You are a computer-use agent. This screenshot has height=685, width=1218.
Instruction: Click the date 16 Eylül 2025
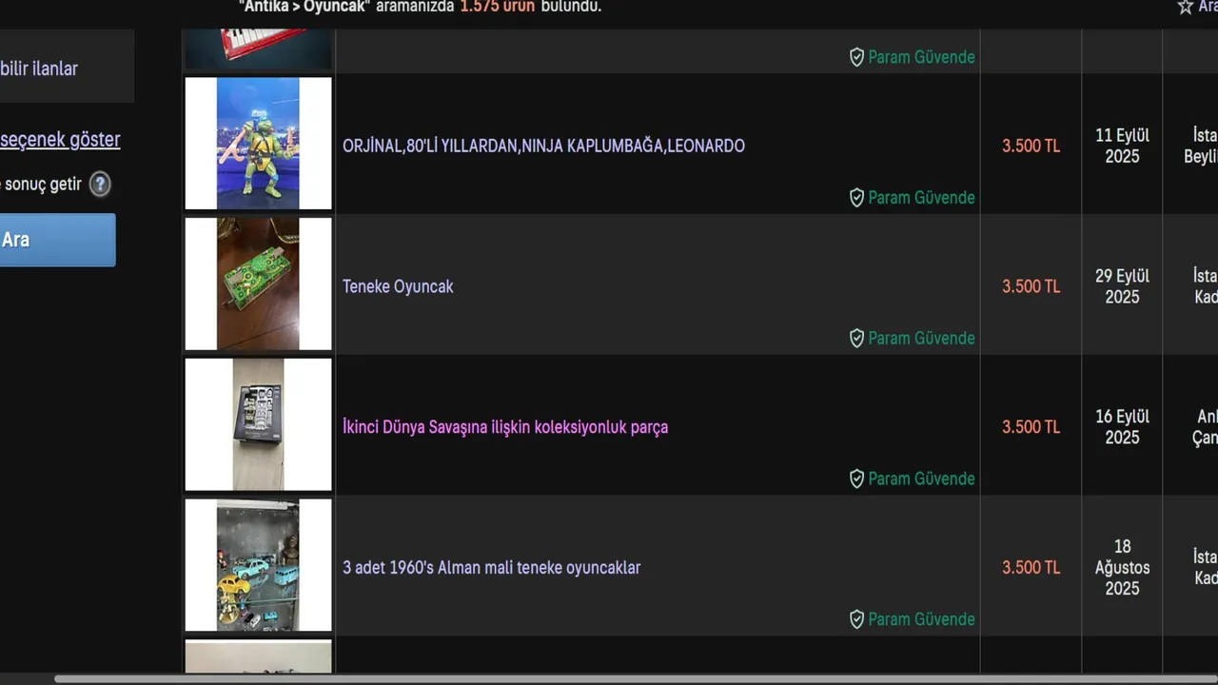pyautogui.click(x=1122, y=427)
